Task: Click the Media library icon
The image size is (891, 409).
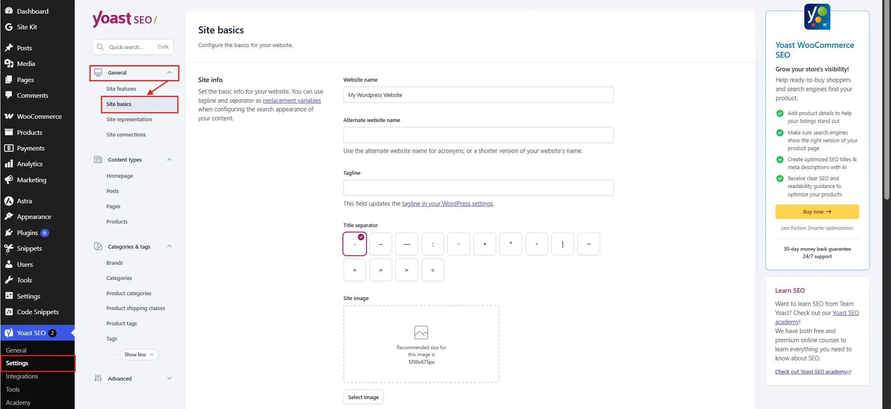Action: point(9,63)
